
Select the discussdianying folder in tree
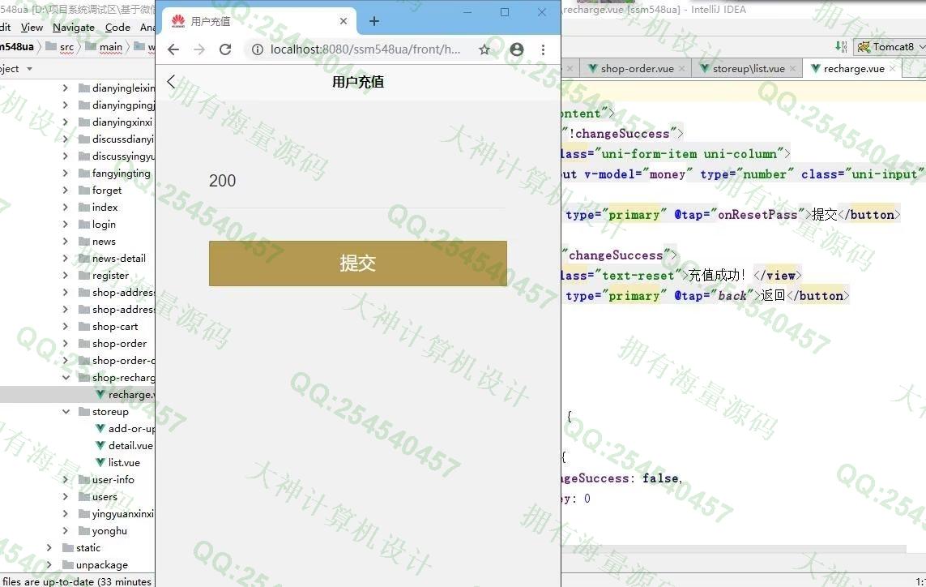[x=123, y=139]
